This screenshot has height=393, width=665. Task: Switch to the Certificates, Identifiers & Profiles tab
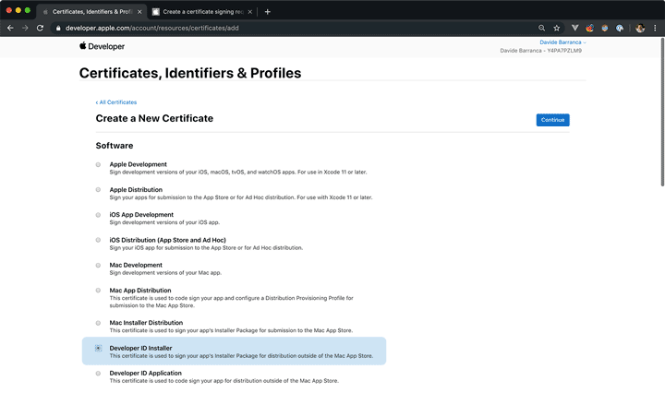[x=92, y=12]
